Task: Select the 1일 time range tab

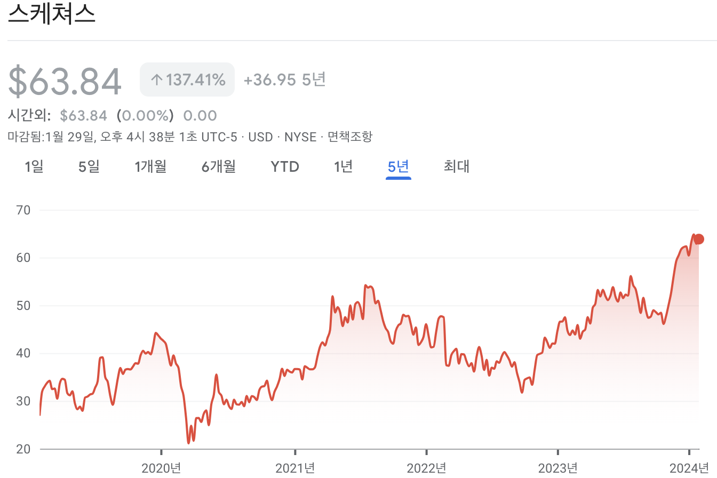Action: (34, 166)
